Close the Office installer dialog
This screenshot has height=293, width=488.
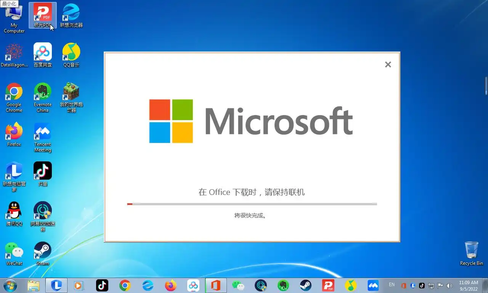pyautogui.click(x=388, y=64)
